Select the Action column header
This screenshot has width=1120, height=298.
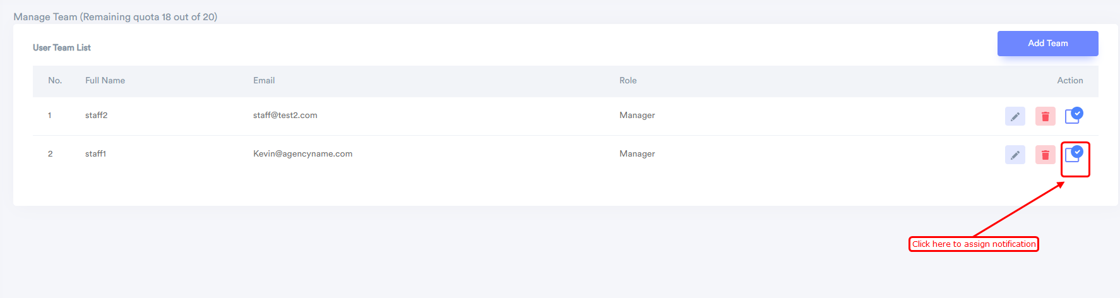pos(1069,81)
